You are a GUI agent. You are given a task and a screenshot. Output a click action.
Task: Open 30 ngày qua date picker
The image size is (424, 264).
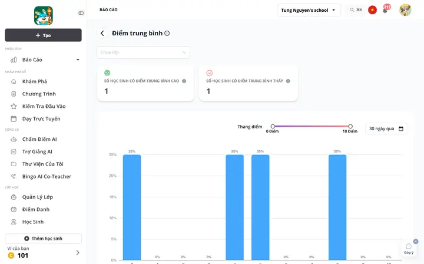pos(386,128)
